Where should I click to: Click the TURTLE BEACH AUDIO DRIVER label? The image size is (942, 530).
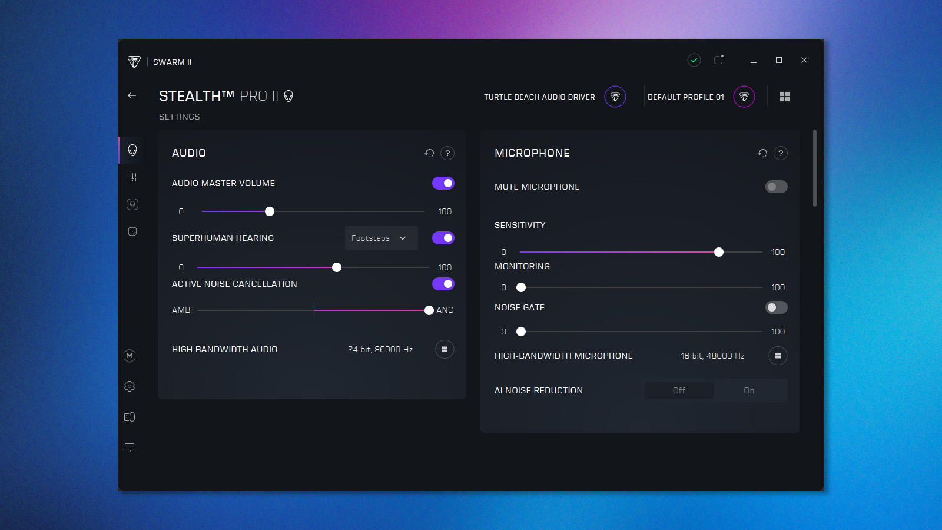coord(539,97)
